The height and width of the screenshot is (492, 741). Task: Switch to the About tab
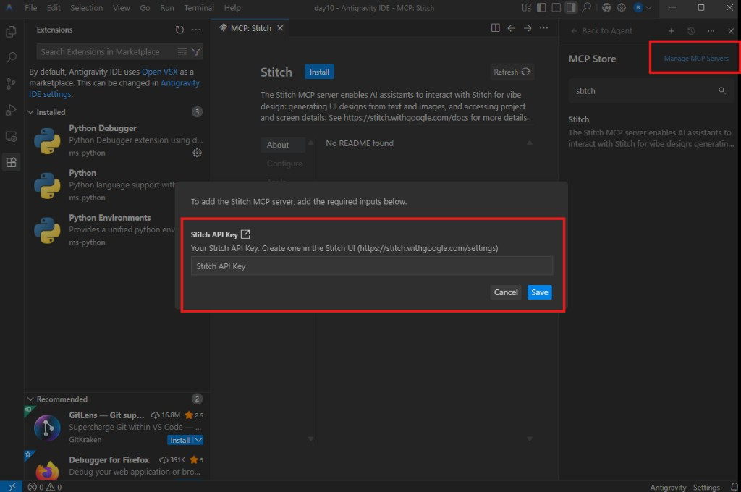[x=282, y=145]
